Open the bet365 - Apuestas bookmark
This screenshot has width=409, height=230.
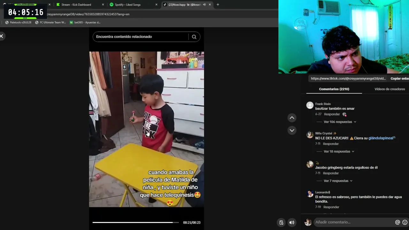[x=85, y=22]
